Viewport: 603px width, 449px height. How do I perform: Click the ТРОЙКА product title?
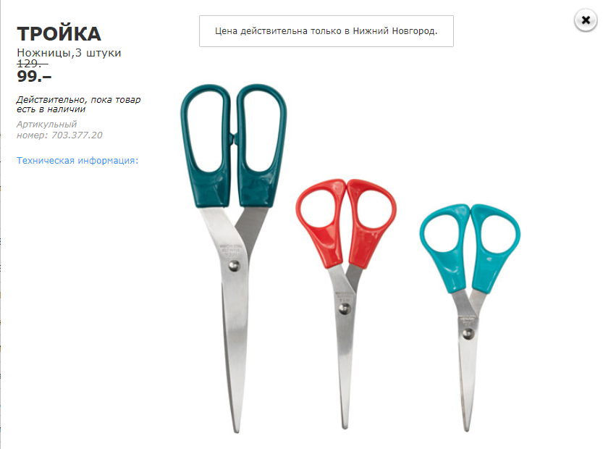pyautogui.click(x=59, y=34)
